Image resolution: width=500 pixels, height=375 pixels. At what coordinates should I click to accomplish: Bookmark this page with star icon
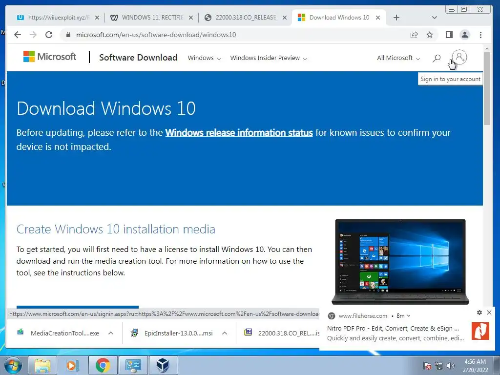(x=430, y=35)
